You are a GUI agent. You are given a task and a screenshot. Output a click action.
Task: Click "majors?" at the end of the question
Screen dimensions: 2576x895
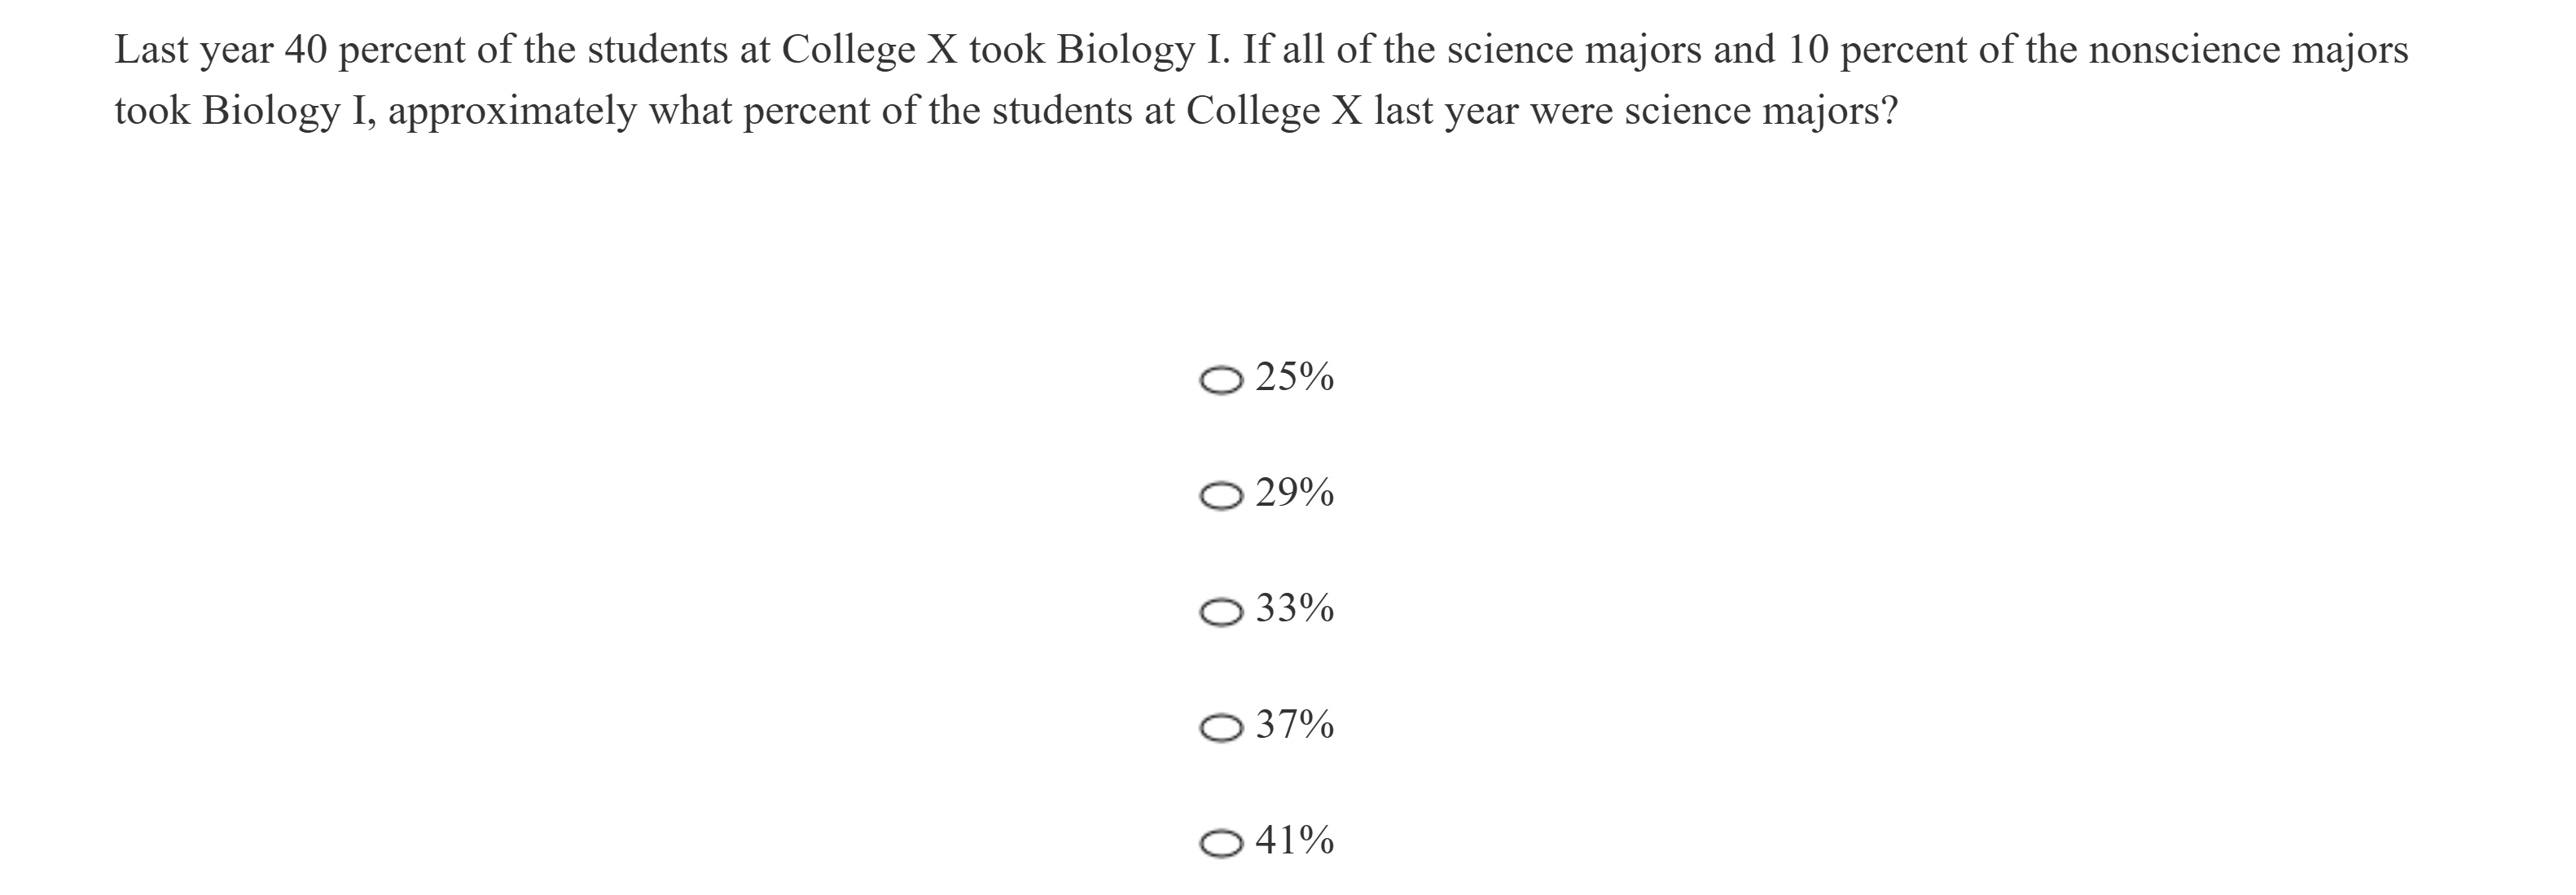(1829, 111)
